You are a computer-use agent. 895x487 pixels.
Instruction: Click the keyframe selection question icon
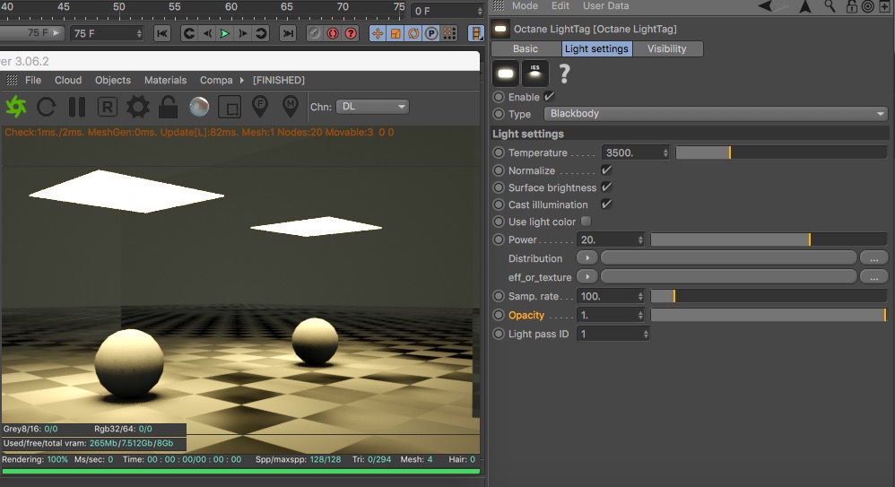[x=351, y=33]
